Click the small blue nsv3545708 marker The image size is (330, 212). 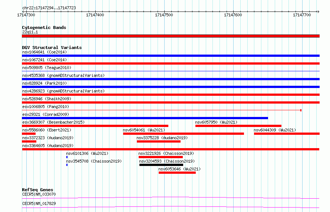click(67, 165)
